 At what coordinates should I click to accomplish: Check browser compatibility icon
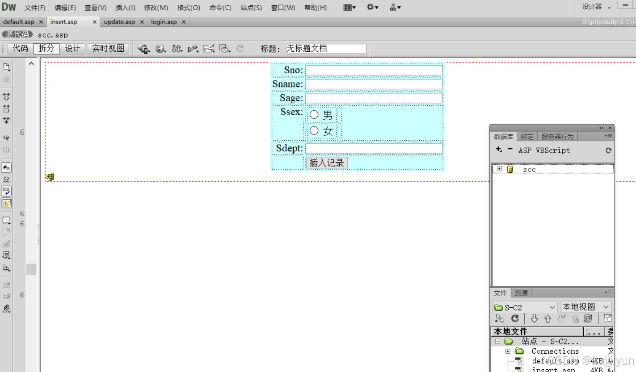click(x=209, y=49)
